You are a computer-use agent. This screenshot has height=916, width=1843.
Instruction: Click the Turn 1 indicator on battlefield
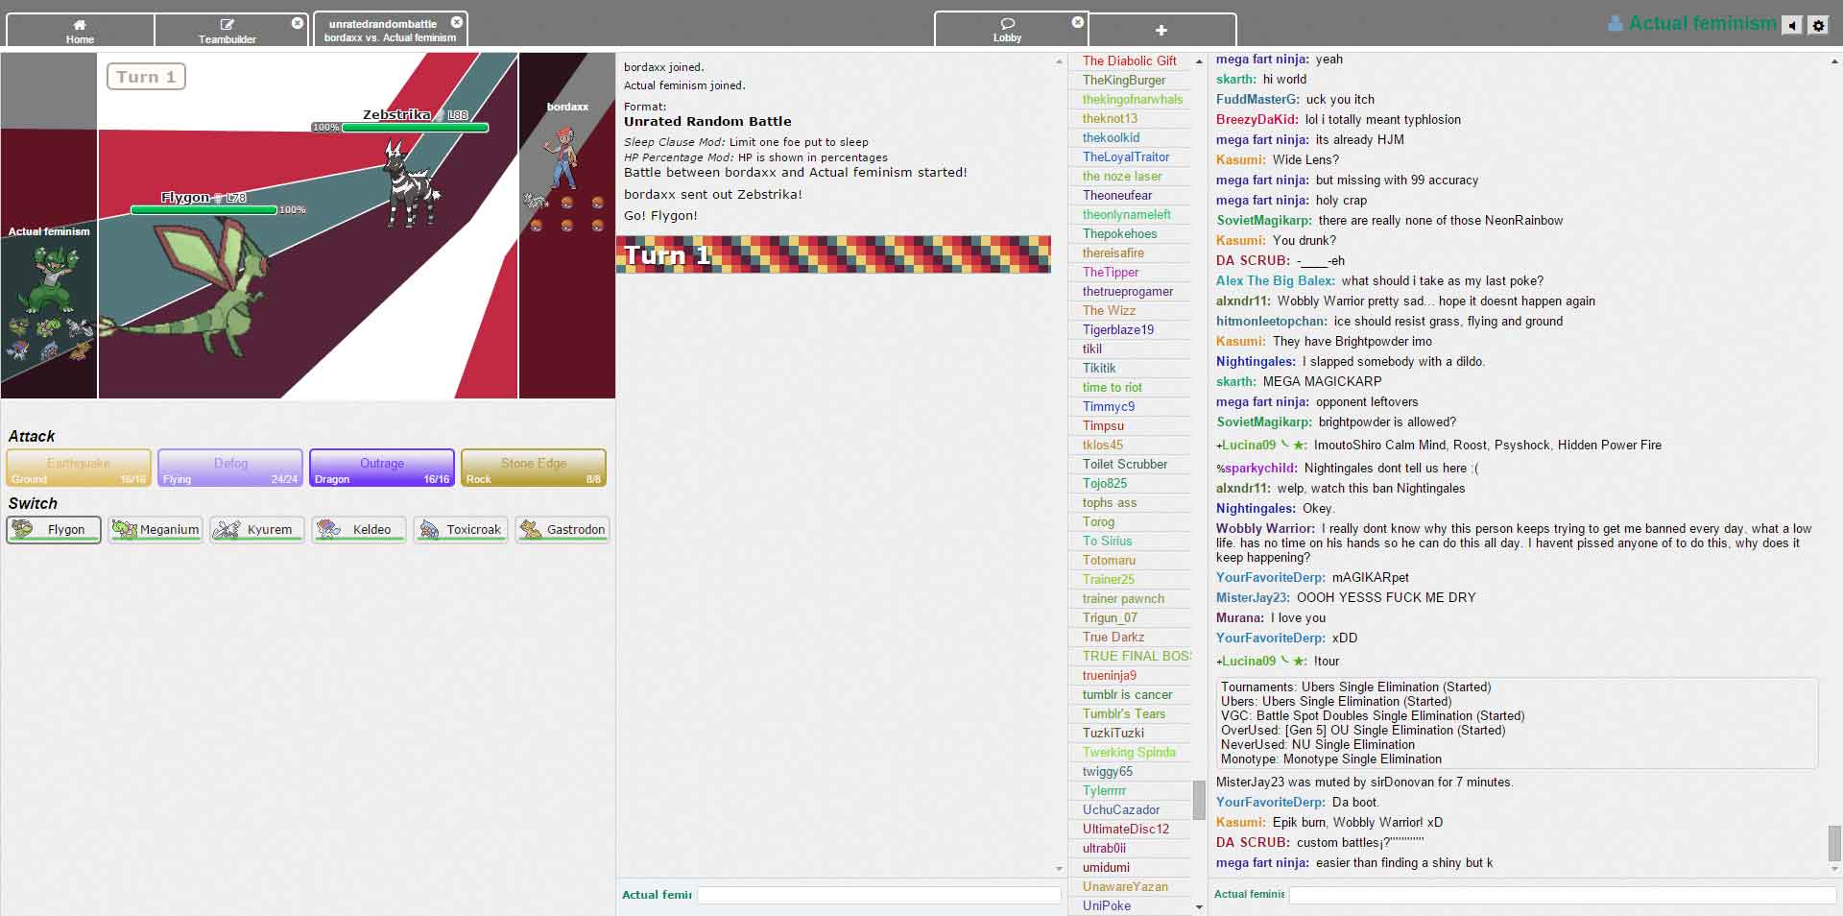[x=146, y=77]
